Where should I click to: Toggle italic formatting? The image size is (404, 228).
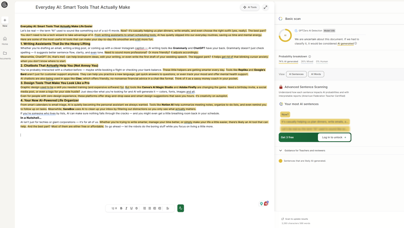(126, 208)
